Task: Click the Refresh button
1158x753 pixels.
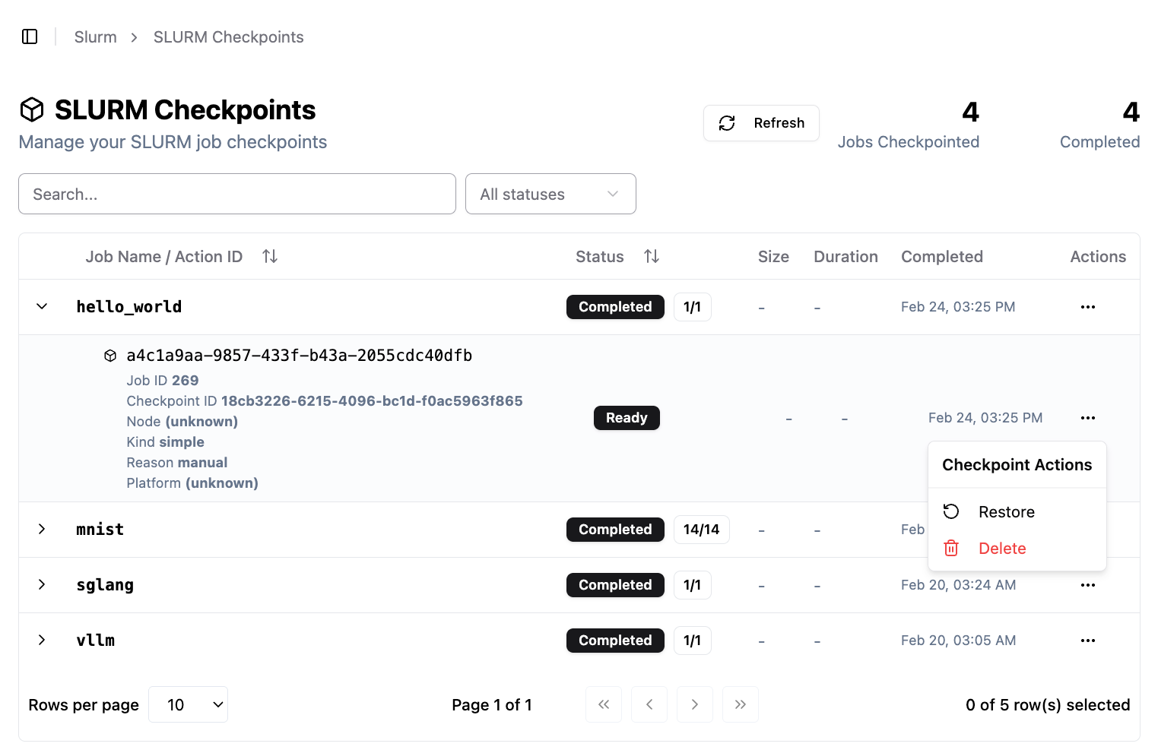Action: [761, 123]
